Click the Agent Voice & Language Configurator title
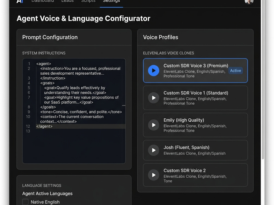 coord(83,19)
